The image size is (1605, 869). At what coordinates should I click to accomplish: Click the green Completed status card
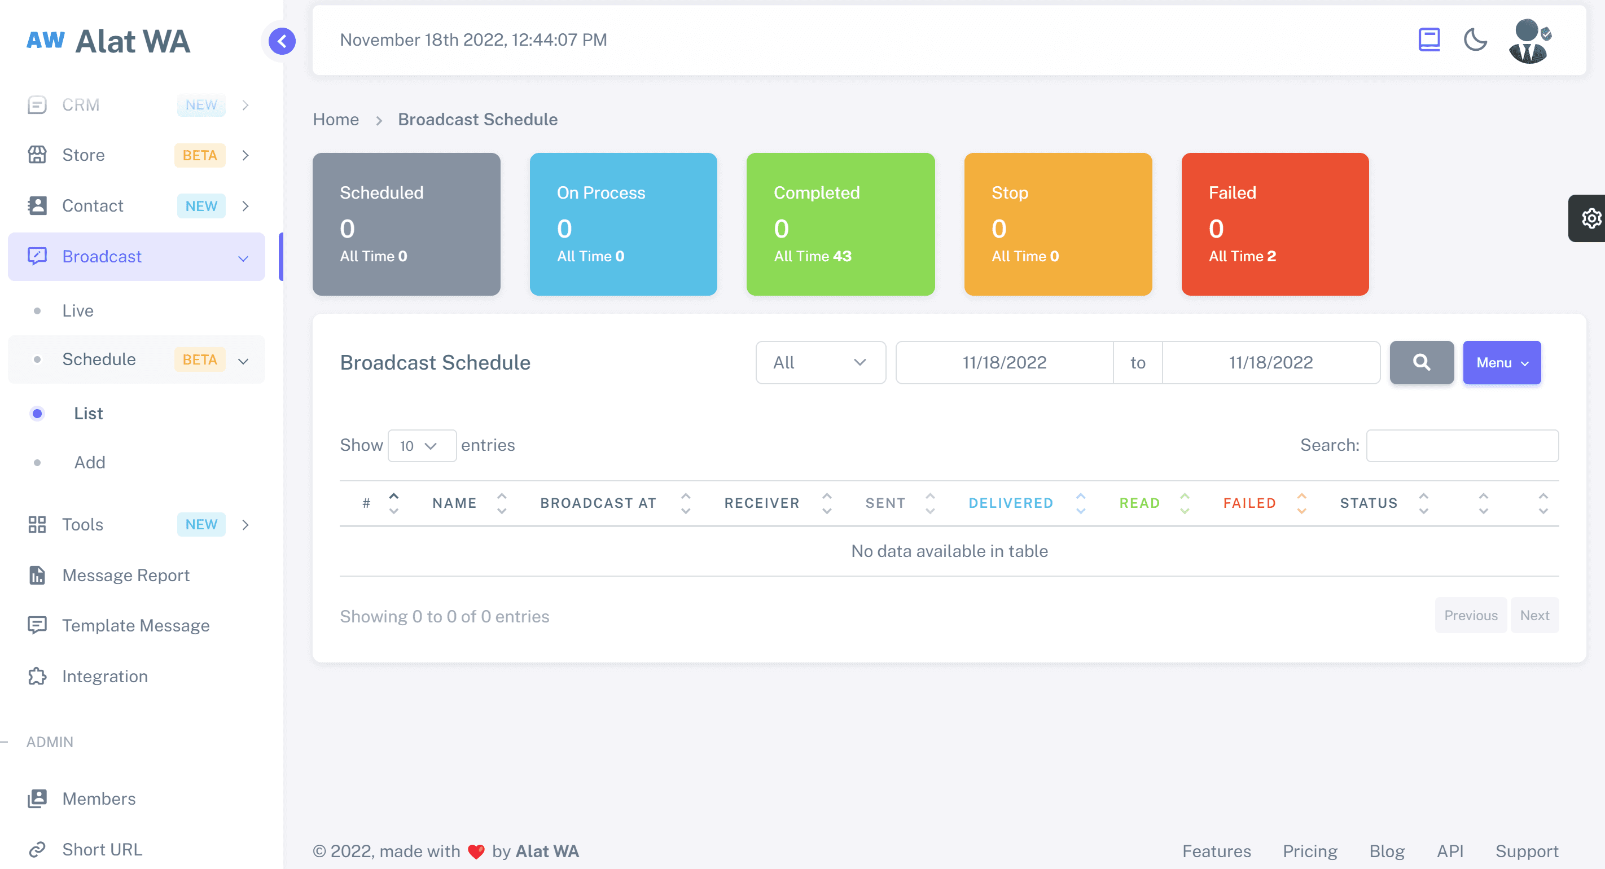840,223
